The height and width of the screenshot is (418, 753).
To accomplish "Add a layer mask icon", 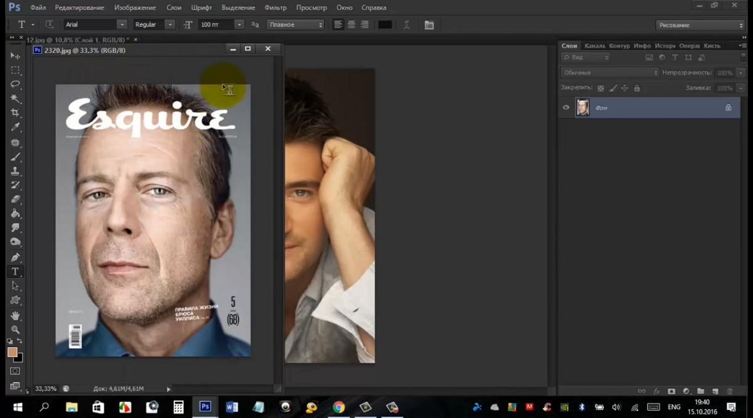I will pos(671,391).
